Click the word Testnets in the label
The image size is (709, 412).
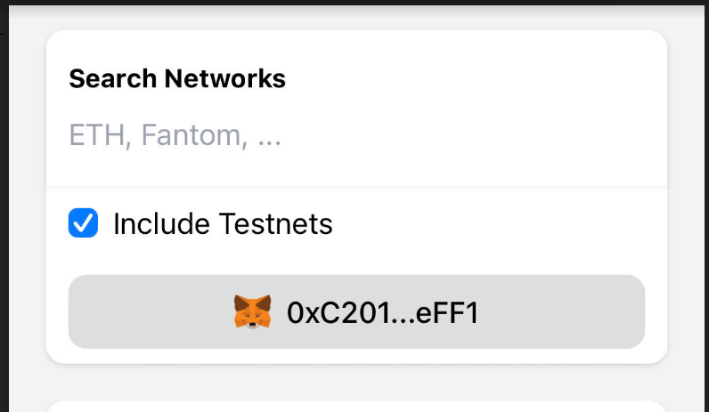point(276,223)
